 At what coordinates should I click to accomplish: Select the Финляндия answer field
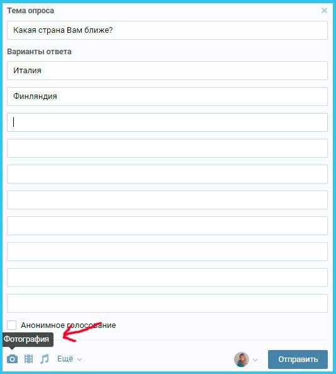[167, 96]
